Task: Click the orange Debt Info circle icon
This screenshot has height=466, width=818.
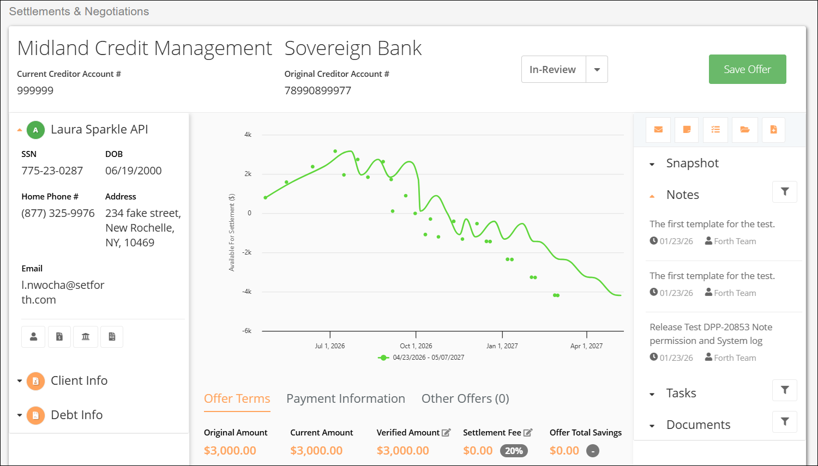Action: click(35, 415)
